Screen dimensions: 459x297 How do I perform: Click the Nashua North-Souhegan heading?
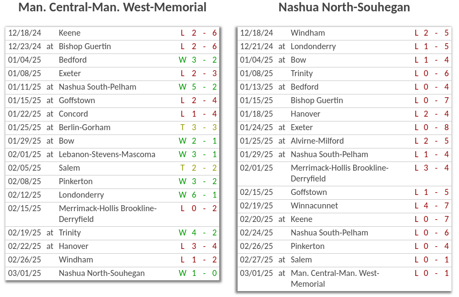pos(344,8)
